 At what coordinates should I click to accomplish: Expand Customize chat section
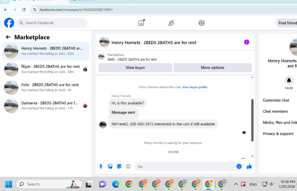coord(276,100)
